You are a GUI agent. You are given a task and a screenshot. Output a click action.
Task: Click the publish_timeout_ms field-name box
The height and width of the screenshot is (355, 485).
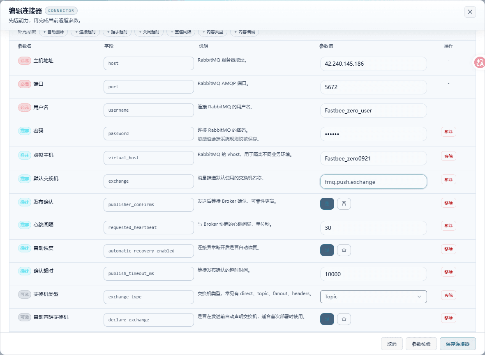point(149,274)
